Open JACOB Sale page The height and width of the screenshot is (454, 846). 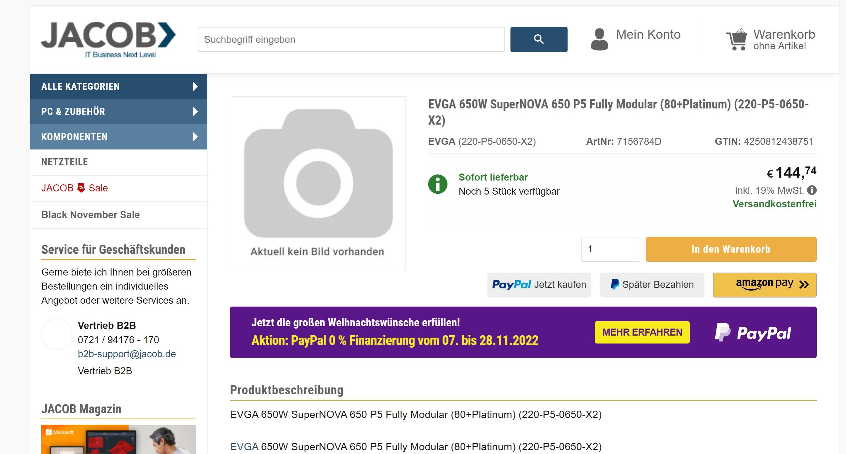(x=118, y=188)
